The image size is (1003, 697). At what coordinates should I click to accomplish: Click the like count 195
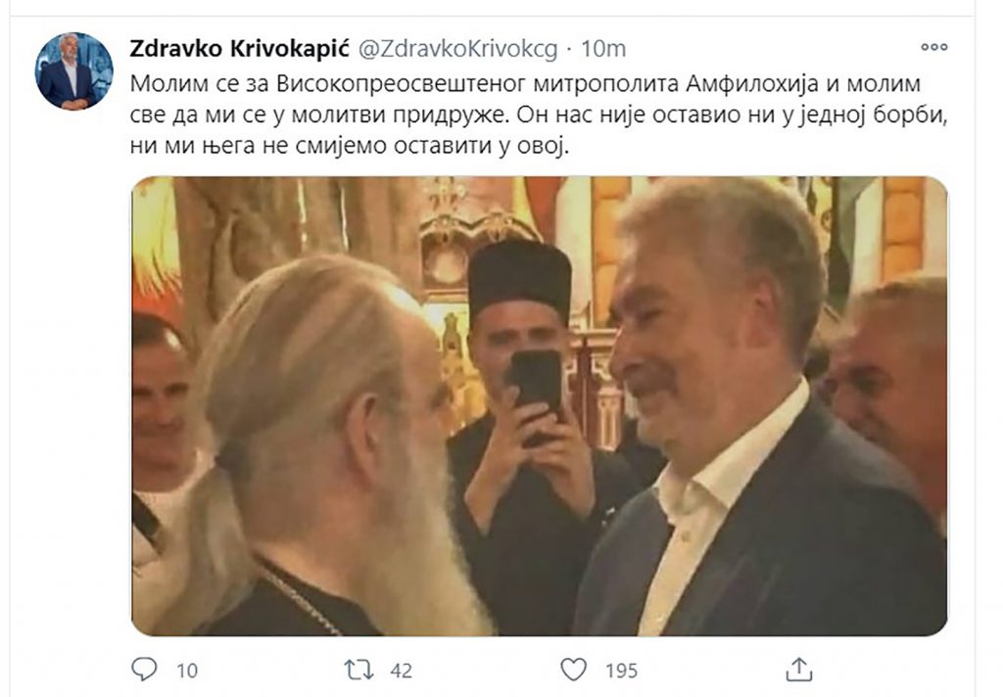[621, 671]
